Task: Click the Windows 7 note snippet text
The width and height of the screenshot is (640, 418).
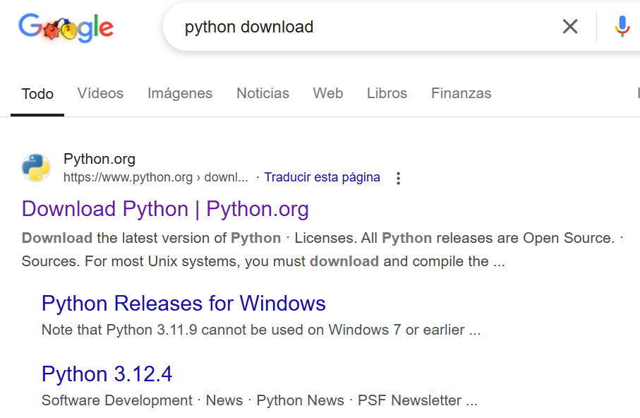Action: click(x=261, y=330)
